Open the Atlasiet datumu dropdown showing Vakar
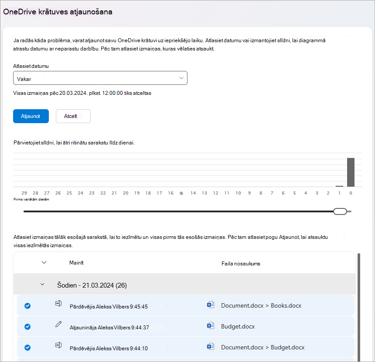This screenshot has height=362, width=375. click(100, 78)
